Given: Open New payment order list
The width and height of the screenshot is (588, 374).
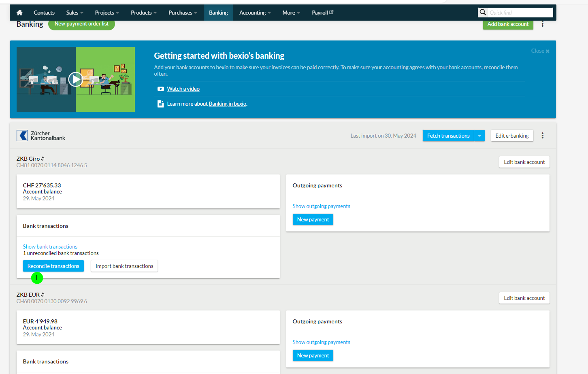Looking at the screenshot, I should click(x=81, y=24).
